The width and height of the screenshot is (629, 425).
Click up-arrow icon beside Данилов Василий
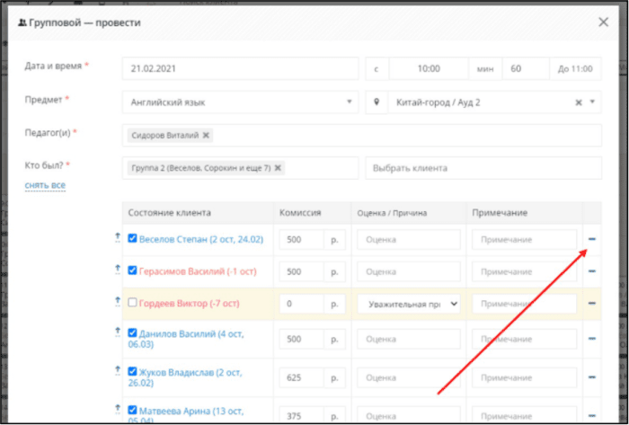118,332
